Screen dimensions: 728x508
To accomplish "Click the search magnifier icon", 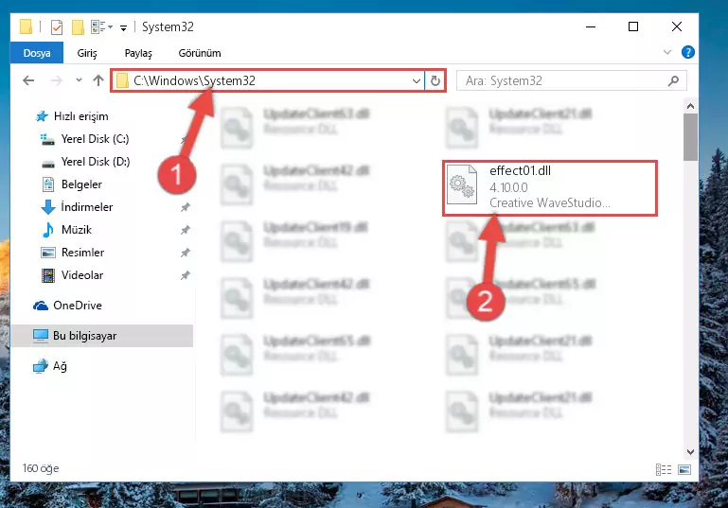I will pyautogui.click(x=673, y=81).
